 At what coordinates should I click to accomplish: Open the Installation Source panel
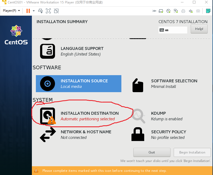pos(78,83)
